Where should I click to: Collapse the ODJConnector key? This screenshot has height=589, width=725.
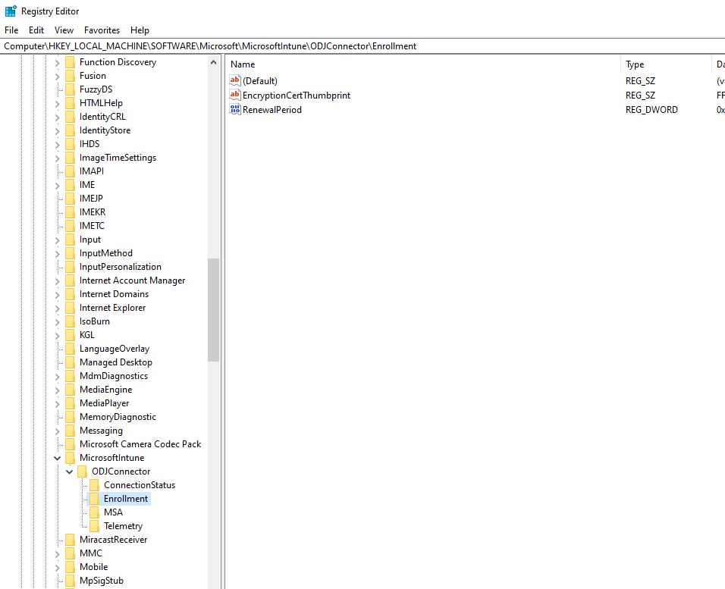[69, 472]
